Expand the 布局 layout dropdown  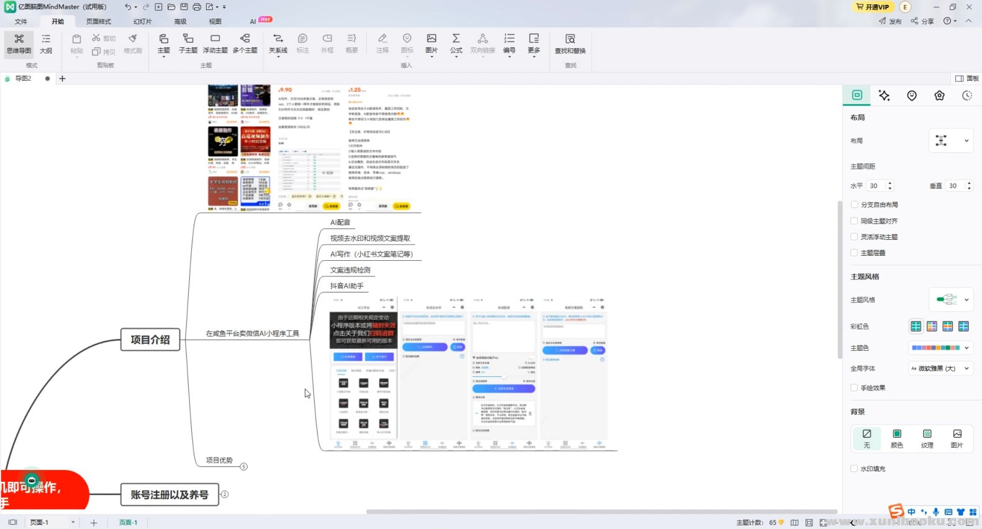[x=950, y=140]
